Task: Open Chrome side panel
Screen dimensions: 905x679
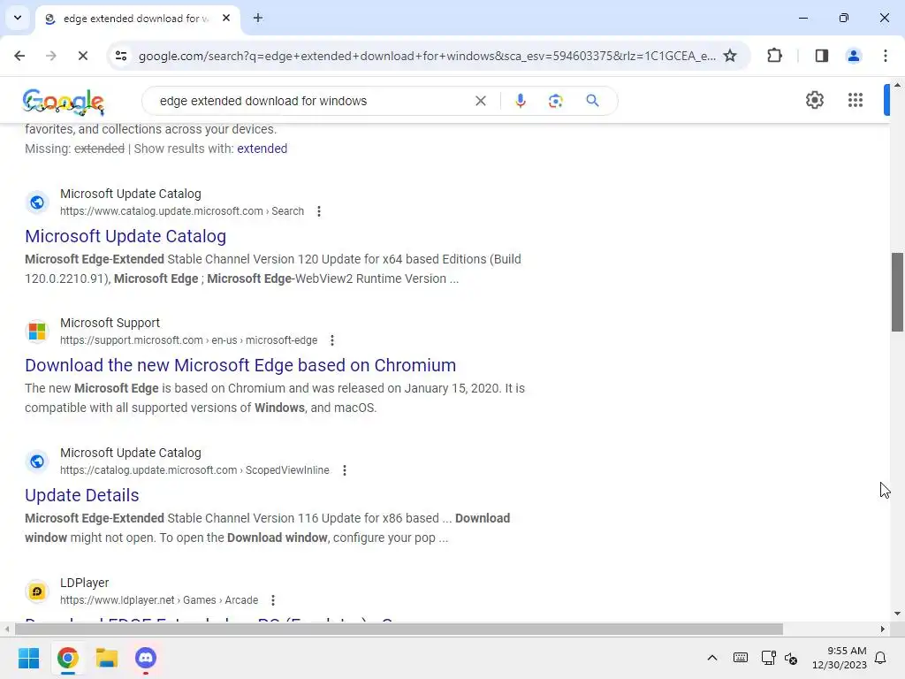Action: 822,56
